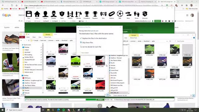Open the Stadiums icon
This screenshot has height=112, width=199.
click(x=112, y=14)
